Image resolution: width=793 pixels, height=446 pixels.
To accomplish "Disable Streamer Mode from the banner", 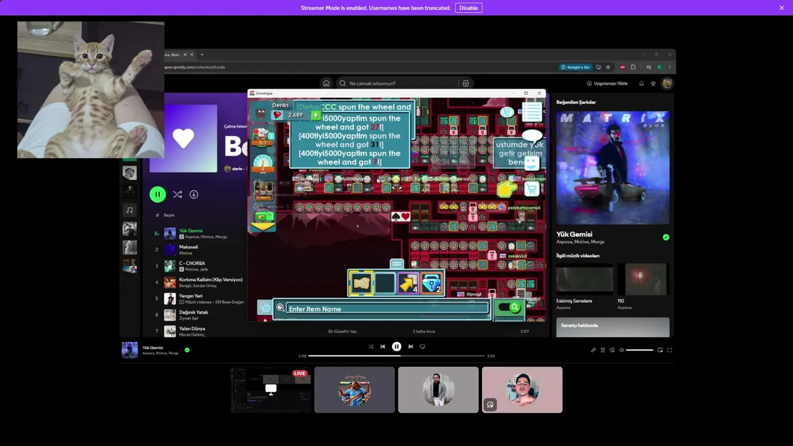I will 468,8.
